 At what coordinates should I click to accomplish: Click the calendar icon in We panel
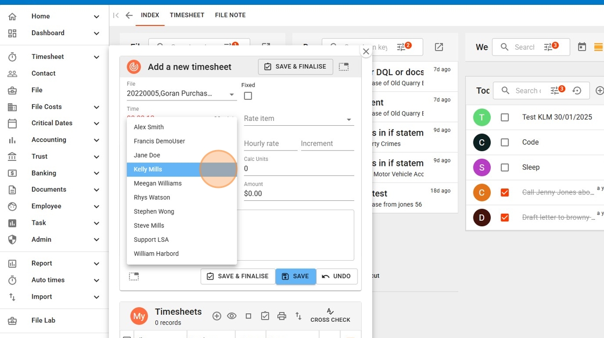pos(582,47)
